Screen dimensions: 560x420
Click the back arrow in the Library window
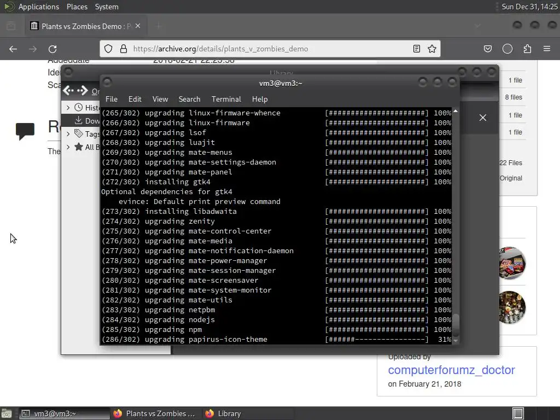pyautogui.click(x=68, y=91)
